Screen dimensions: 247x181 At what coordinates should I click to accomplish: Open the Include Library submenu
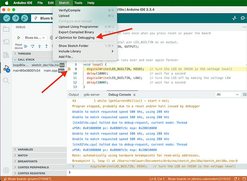(86, 51)
